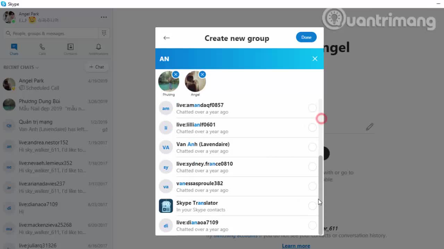Open the Angel Park chat
This screenshot has height=249, width=444.
(55, 84)
